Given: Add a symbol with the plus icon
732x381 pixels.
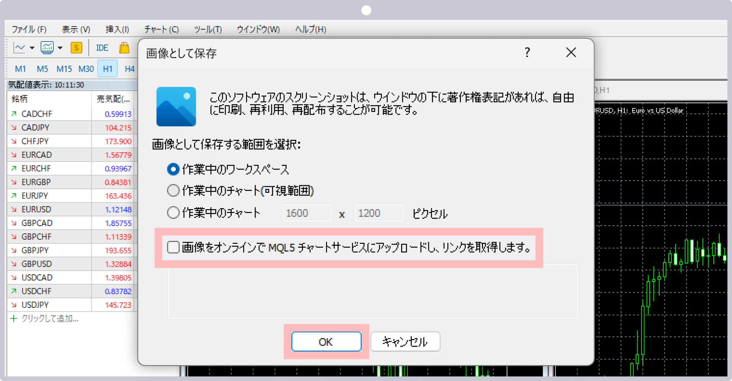Looking at the screenshot, I should 14,319.
